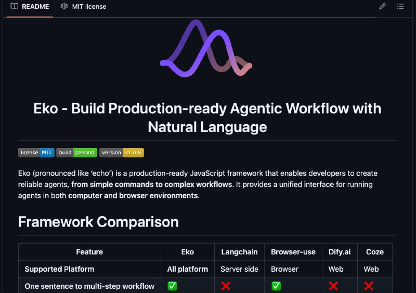
Task: Click the green check under Browser-use
Action: pyautogui.click(x=276, y=286)
